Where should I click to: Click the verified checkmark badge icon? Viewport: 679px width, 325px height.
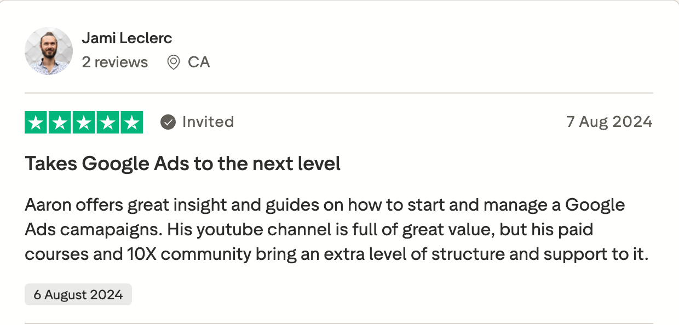coord(168,122)
